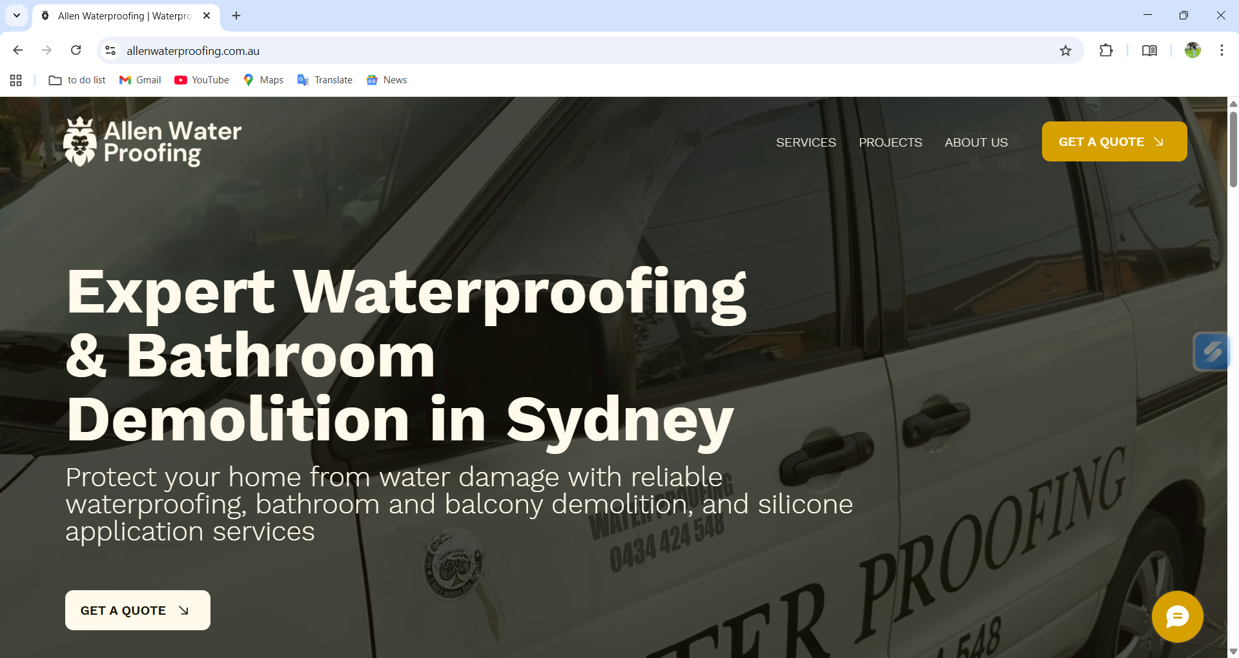Bookmark this page with the star icon
The height and width of the screenshot is (658, 1239).
pos(1065,51)
